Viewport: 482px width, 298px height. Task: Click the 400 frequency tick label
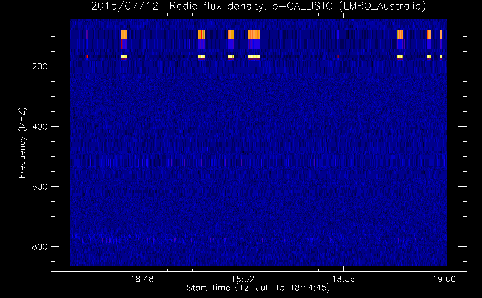(40, 127)
